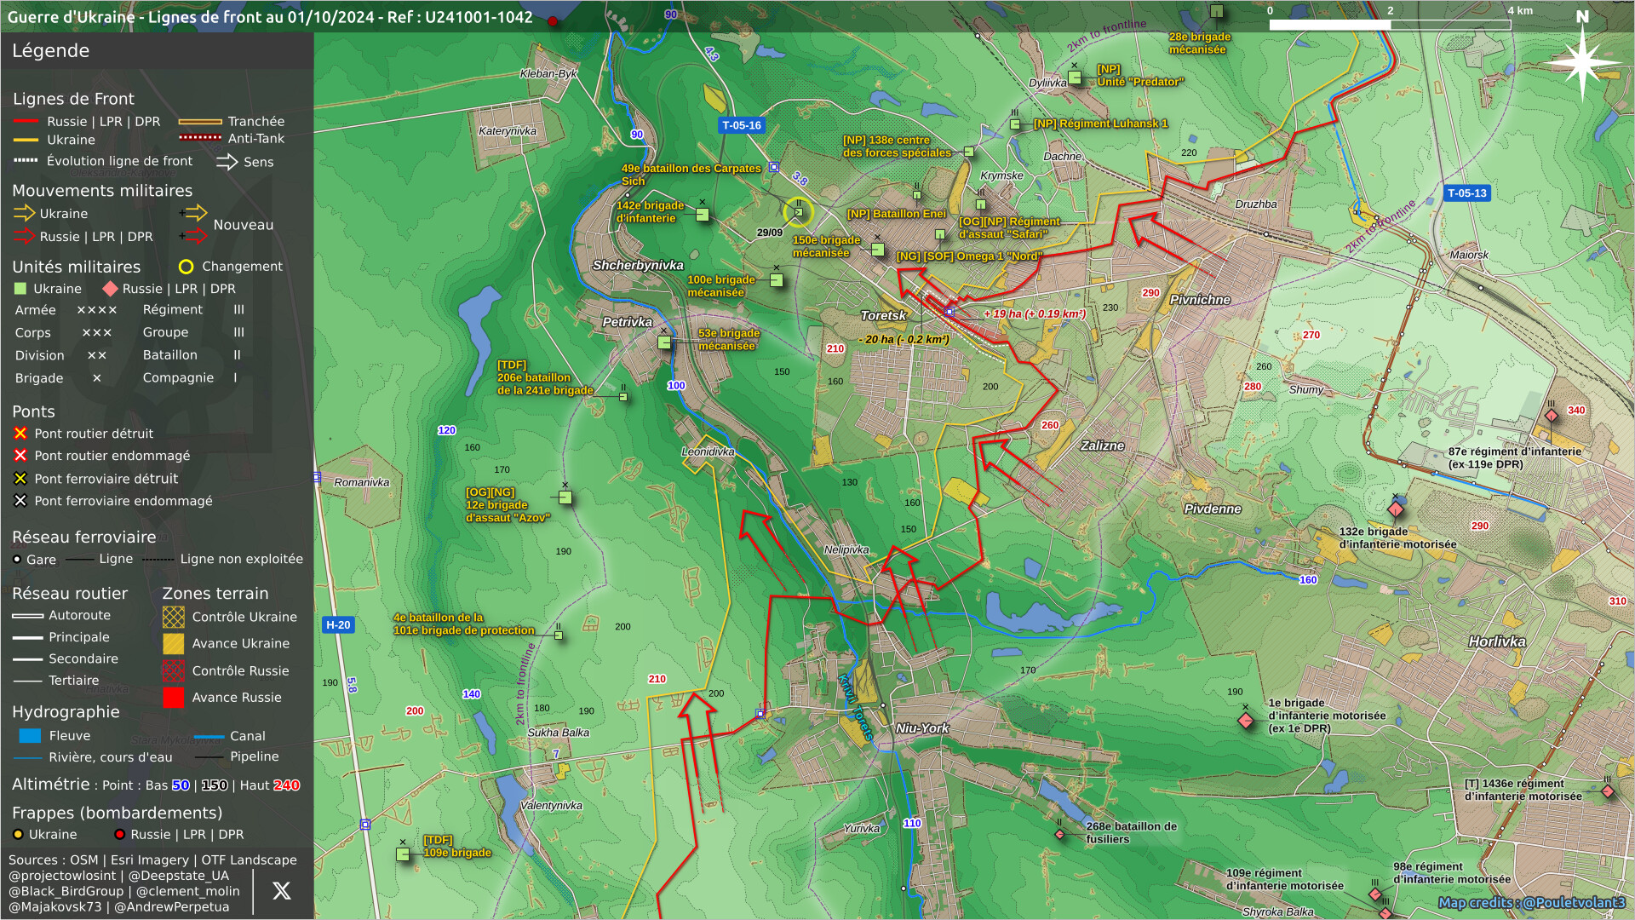Click the 87e régiment red diamond marker
This screenshot has width=1635, height=920.
point(1552,416)
